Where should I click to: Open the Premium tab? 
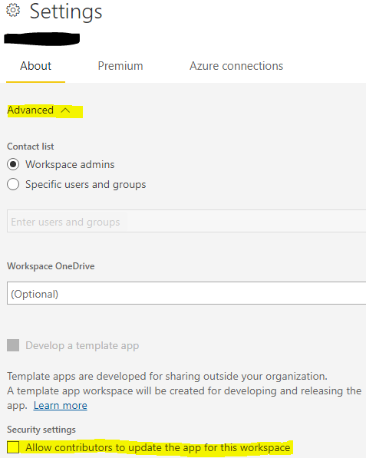pos(120,66)
